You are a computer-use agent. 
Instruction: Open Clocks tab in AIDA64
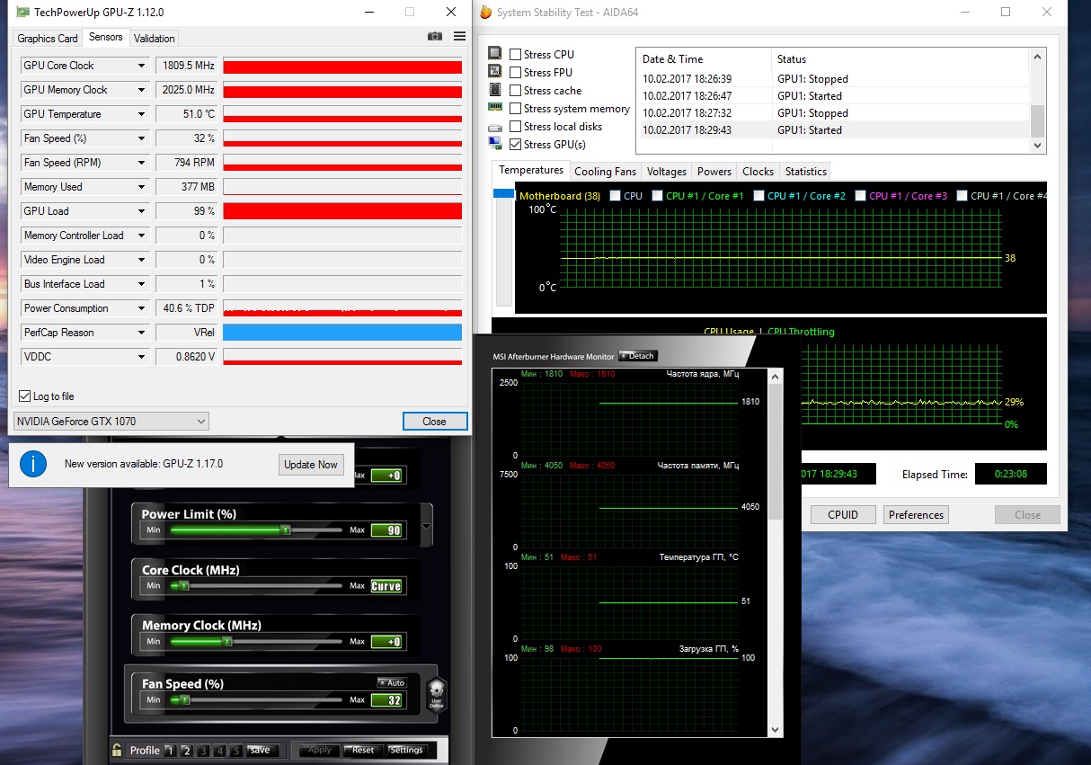pyautogui.click(x=758, y=171)
